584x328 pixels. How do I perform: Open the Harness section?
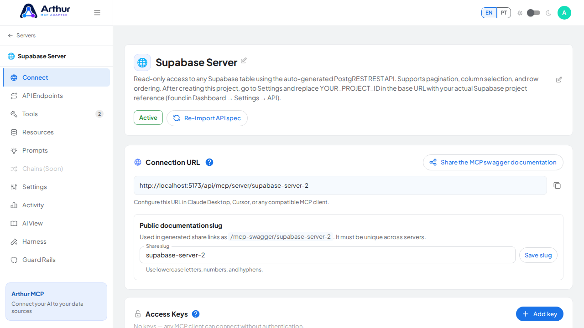coord(56,241)
